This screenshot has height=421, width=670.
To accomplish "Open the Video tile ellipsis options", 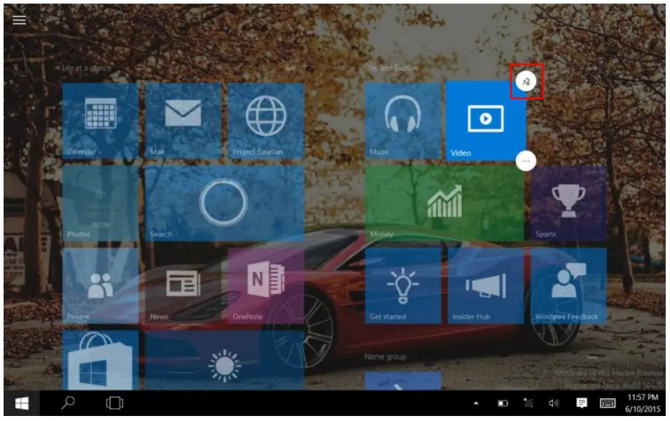I will [x=525, y=161].
